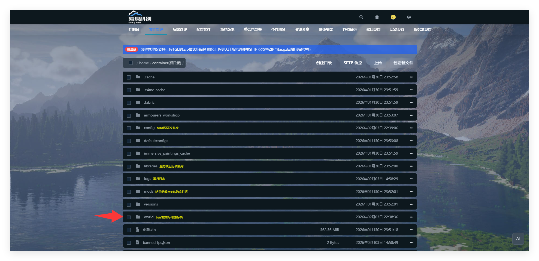
Task: Open the libraries folder by name
Action: click(151, 166)
